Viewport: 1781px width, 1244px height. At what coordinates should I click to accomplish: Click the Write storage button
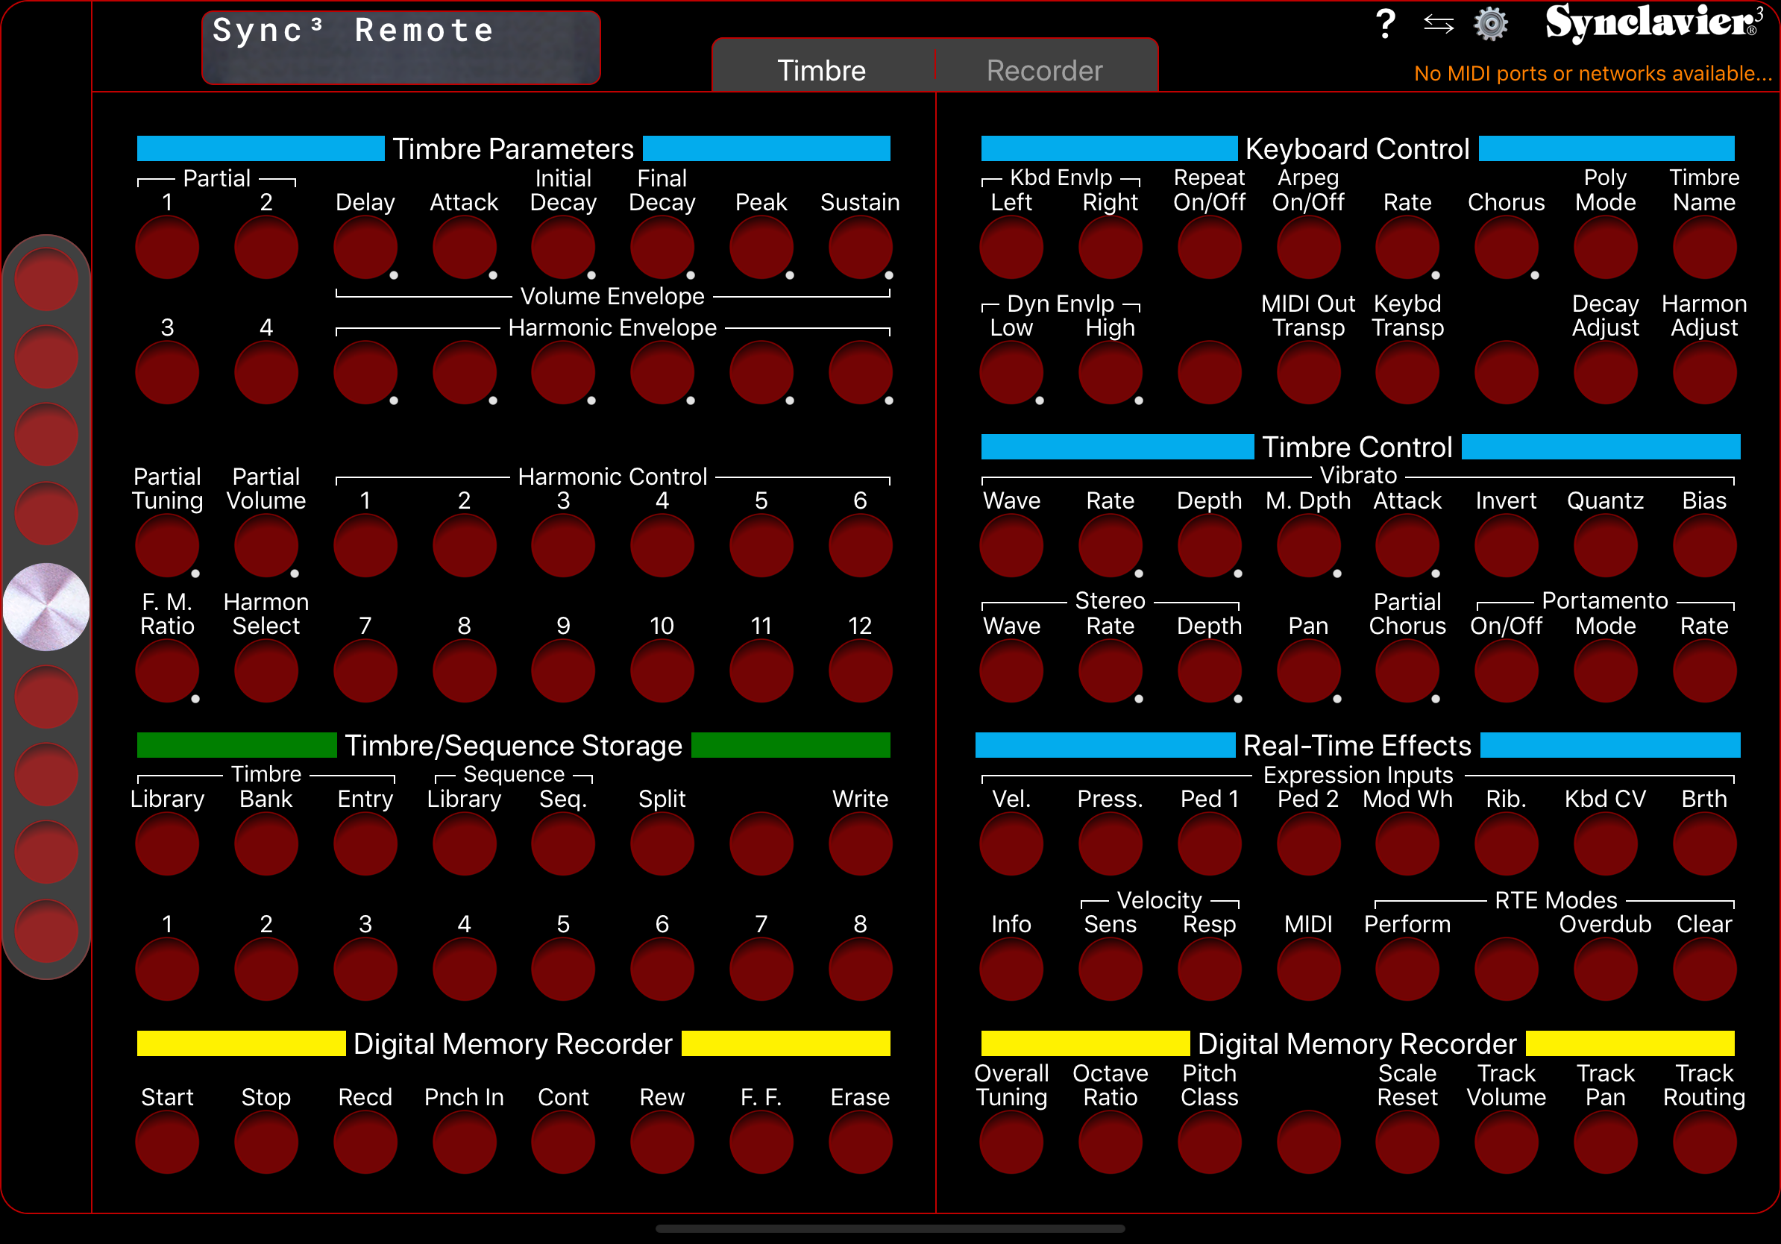coord(861,844)
